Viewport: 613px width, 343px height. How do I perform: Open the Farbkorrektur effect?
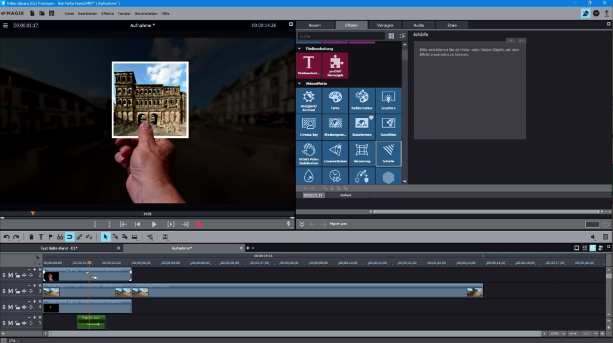click(x=362, y=100)
